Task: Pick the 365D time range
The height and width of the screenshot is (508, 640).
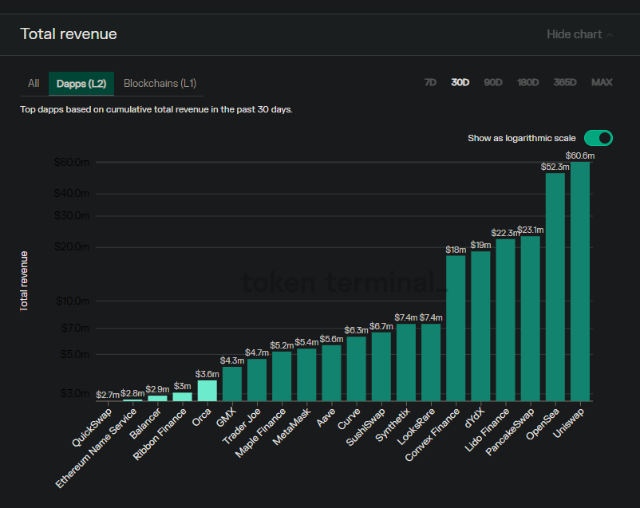Action: coord(565,82)
